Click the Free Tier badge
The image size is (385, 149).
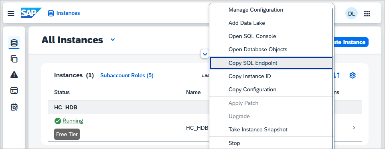coord(67,134)
